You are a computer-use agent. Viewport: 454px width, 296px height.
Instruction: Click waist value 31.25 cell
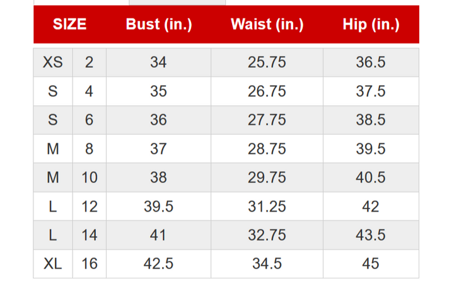tap(267, 207)
